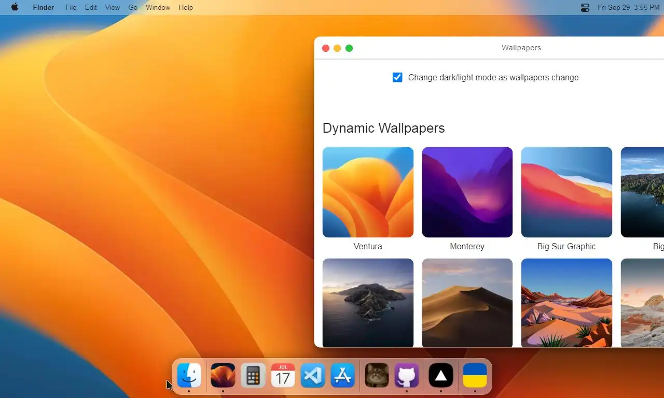This screenshot has width=664, height=398.
Task: Select the Catalina island wallpaper
Action: pos(368,303)
